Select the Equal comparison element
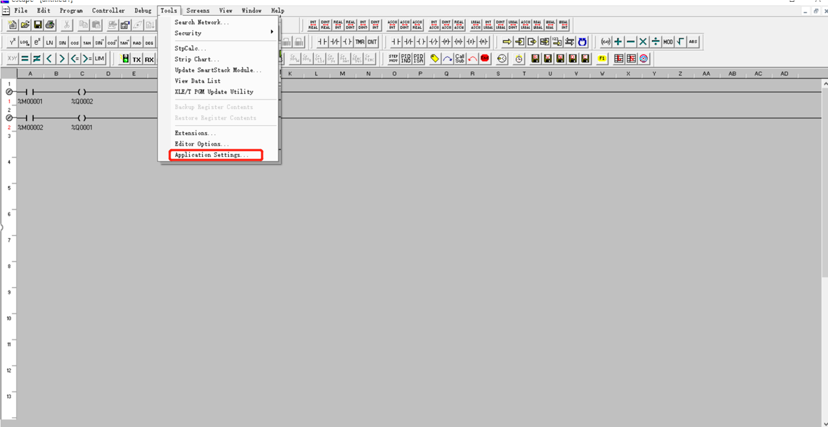This screenshot has width=828, height=427. click(x=25, y=59)
